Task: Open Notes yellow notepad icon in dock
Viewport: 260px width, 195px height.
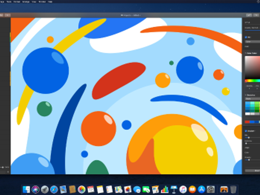Action: [x=100, y=189]
